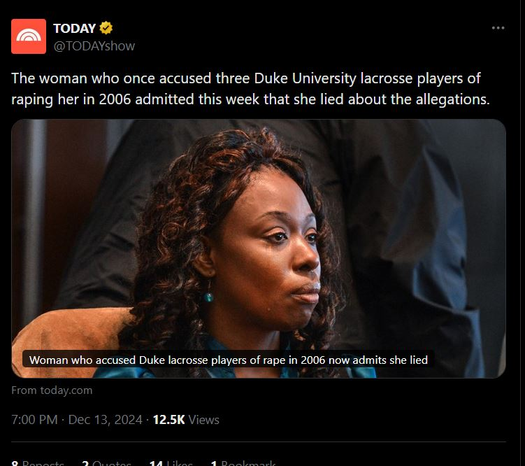This screenshot has width=525, height=466.
Task: Open the tweet's three-dot more options menu
Action: click(498, 28)
